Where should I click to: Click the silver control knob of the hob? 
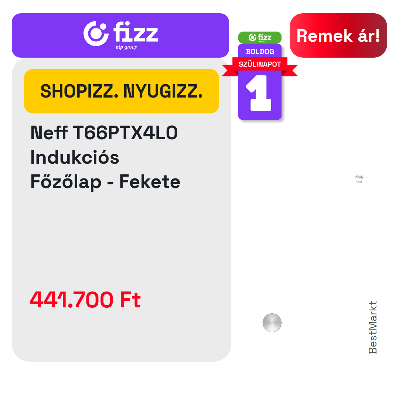tap(272, 323)
